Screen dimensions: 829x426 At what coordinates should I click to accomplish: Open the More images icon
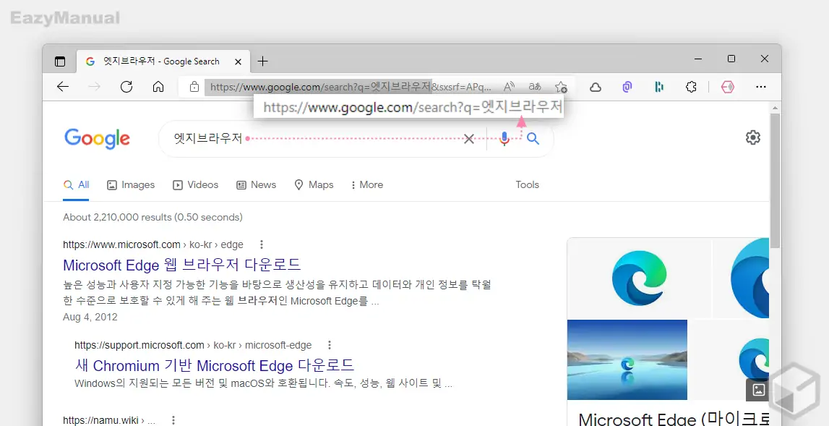[758, 390]
